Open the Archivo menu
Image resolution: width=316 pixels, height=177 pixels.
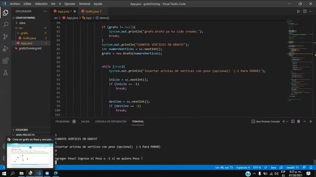pyautogui.click(x=15, y=4)
